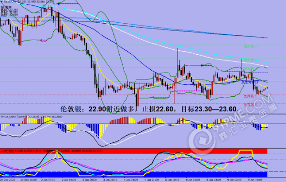Click the 5 Jan 10:00 time axis label
This screenshot has height=182, width=286.
tap(172, 180)
